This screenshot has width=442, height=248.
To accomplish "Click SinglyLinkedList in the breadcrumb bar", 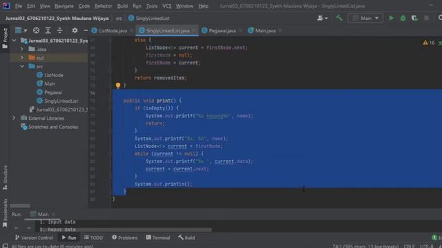I will click(x=149, y=19).
